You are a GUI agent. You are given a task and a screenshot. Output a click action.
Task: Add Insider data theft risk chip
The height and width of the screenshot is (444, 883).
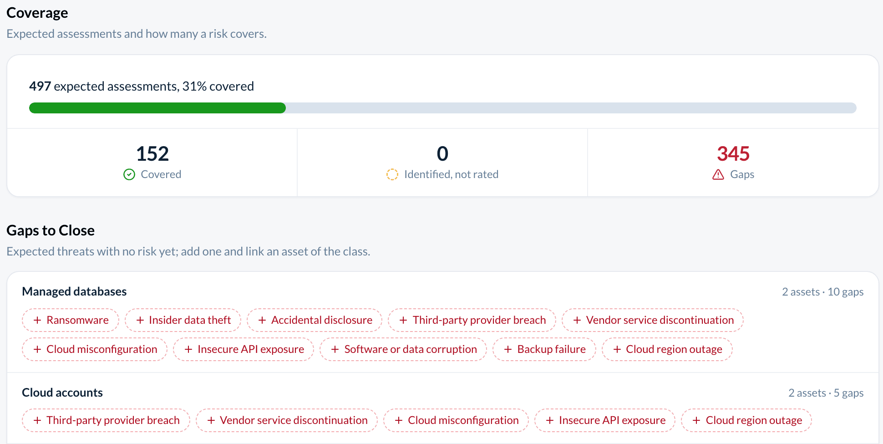point(183,320)
